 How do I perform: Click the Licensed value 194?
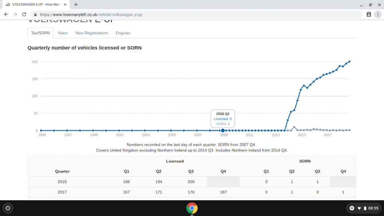coord(159,182)
